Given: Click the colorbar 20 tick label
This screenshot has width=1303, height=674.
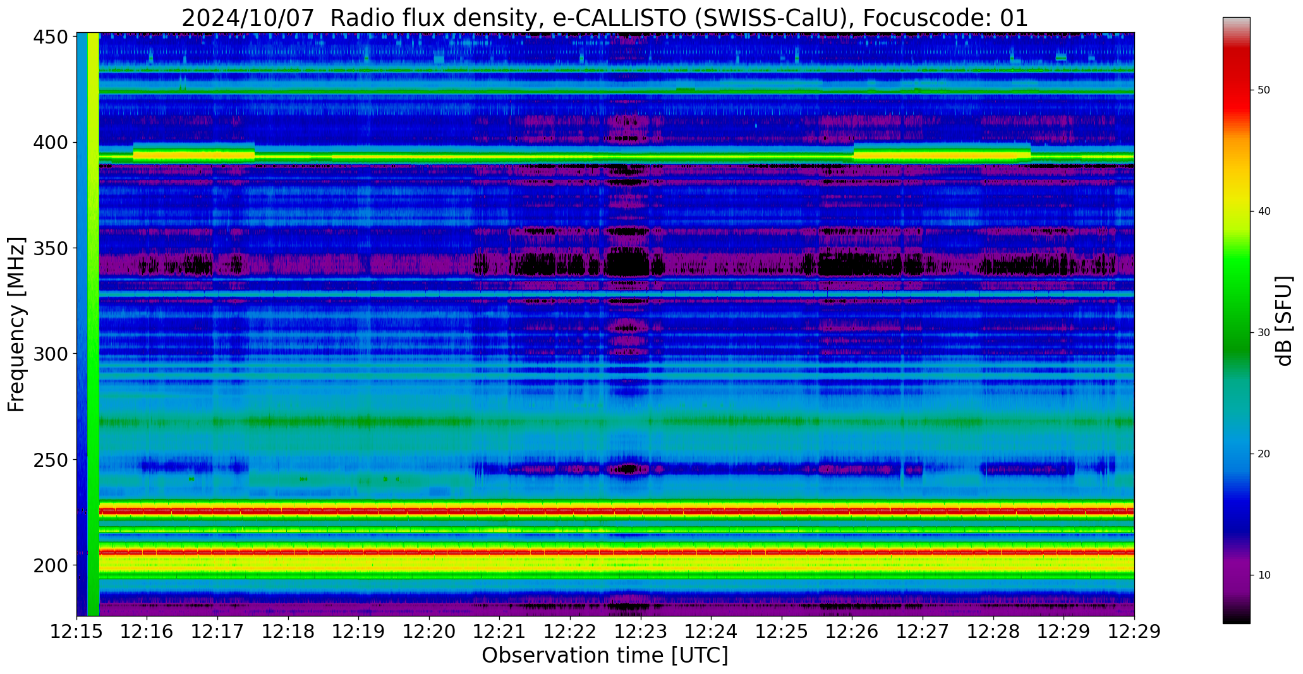Looking at the screenshot, I should [1264, 454].
